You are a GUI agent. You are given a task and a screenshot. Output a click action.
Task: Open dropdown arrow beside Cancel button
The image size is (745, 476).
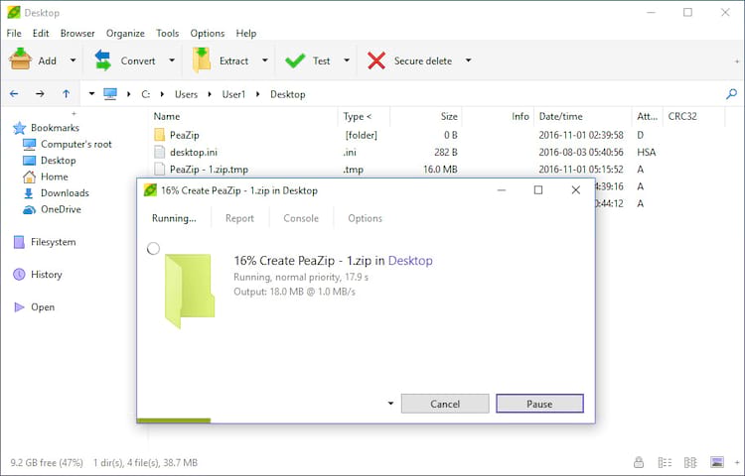pyautogui.click(x=390, y=404)
